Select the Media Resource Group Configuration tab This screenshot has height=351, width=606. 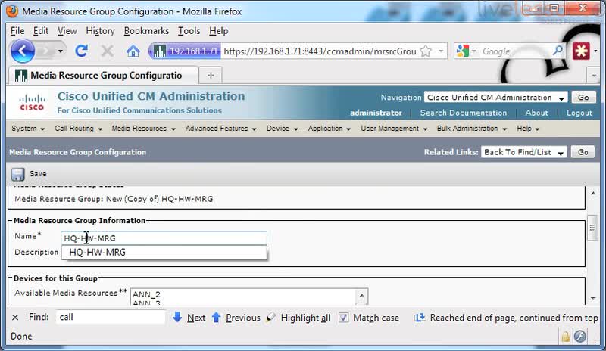pyautogui.click(x=103, y=76)
